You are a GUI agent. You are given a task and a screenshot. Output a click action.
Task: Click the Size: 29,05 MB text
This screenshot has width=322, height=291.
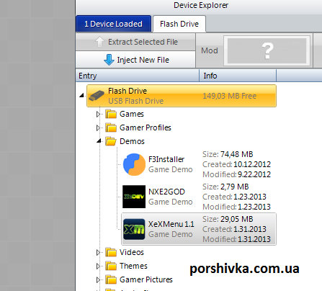(x=228, y=219)
